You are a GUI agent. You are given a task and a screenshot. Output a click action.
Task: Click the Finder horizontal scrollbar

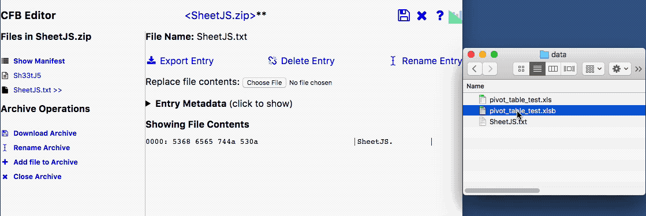502,191
